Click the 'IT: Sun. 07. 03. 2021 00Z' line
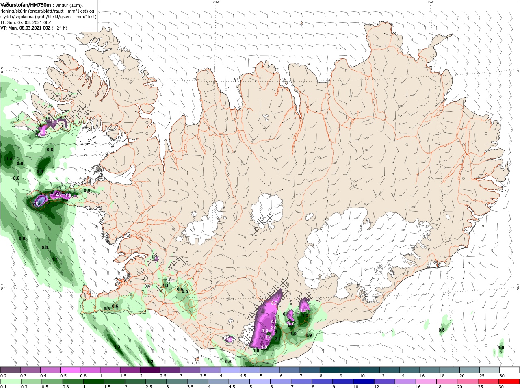The width and height of the screenshot is (520, 390). coord(25,23)
